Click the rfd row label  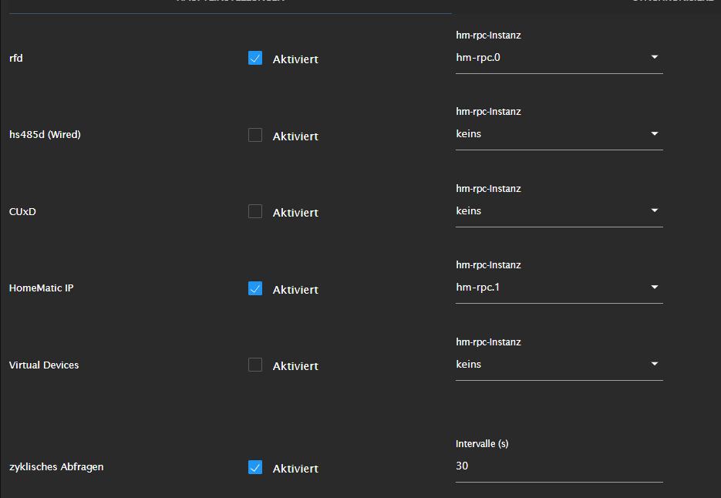16,58
